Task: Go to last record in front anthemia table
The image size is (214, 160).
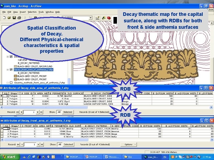Action: pos(42,144)
